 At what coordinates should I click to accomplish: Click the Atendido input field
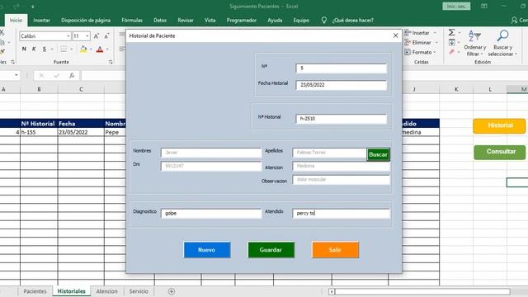(341, 214)
